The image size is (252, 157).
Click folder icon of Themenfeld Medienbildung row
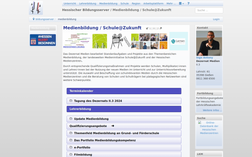[71, 133]
